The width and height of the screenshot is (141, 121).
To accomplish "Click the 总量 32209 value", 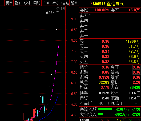I will click(104, 82).
